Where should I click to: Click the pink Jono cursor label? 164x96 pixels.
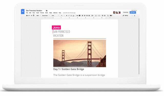click(56, 28)
